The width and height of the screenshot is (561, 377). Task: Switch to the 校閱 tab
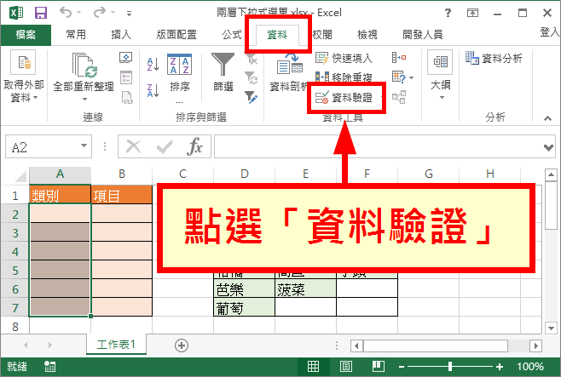[x=322, y=35]
